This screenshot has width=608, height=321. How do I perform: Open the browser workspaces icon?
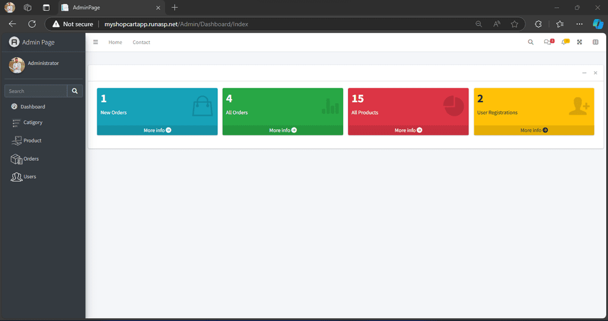[x=27, y=7]
